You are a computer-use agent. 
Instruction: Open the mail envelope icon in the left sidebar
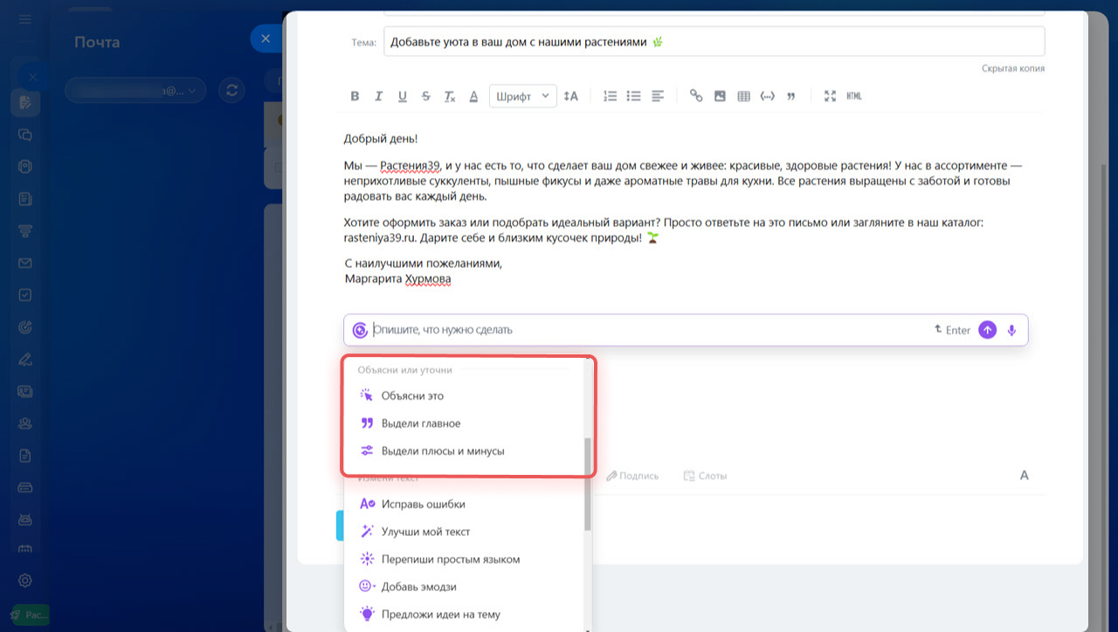tap(25, 263)
